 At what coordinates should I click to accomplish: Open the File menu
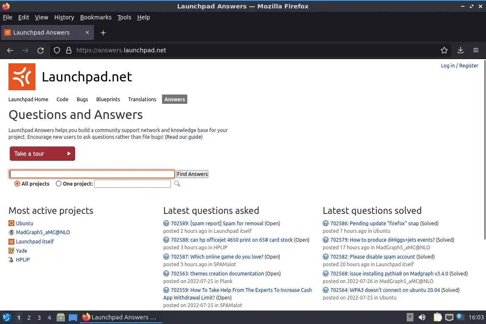8,17
